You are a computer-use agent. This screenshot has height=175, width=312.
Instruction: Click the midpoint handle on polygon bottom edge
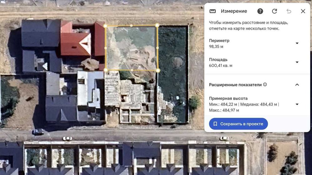point(132,70)
